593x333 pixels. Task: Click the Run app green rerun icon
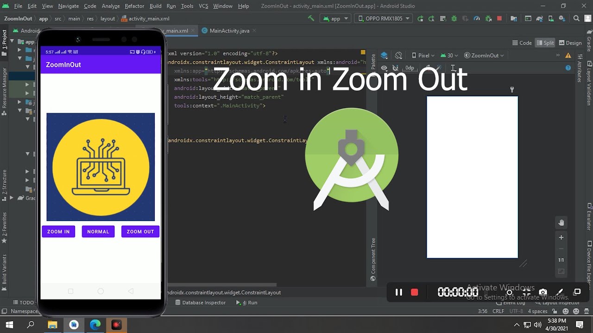pyautogui.click(x=420, y=18)
